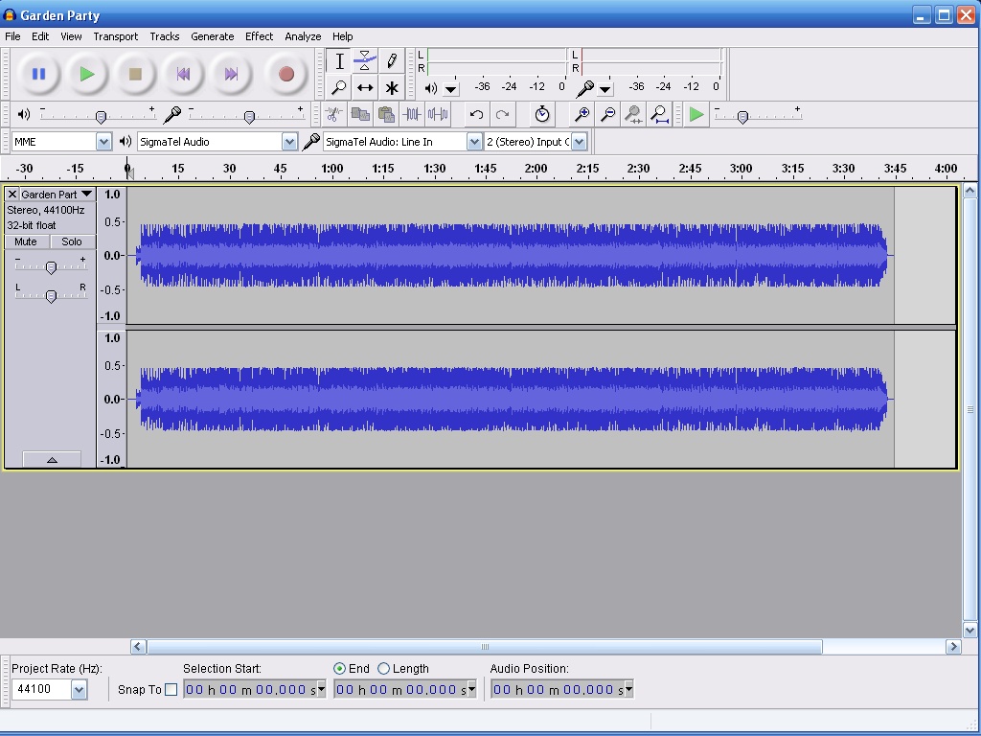
Task: Select the Time Shift tool
Action: point(365,87)
